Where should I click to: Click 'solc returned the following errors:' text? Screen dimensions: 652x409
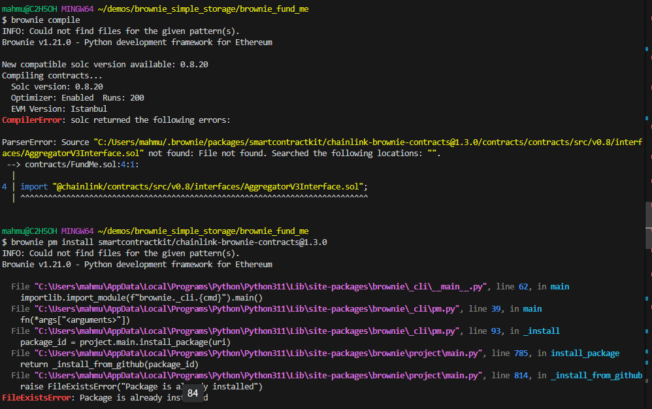150,120
